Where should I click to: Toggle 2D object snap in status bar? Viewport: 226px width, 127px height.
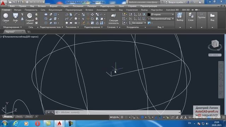(161, 117)
